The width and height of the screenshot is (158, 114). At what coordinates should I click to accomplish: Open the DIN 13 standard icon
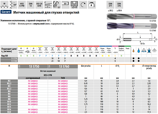(x=31, y=5)
